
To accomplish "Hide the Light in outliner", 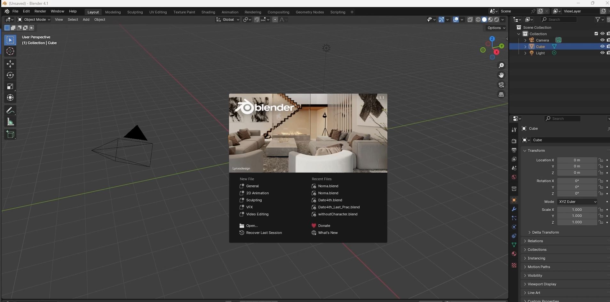I will click(x=602, y=53).
